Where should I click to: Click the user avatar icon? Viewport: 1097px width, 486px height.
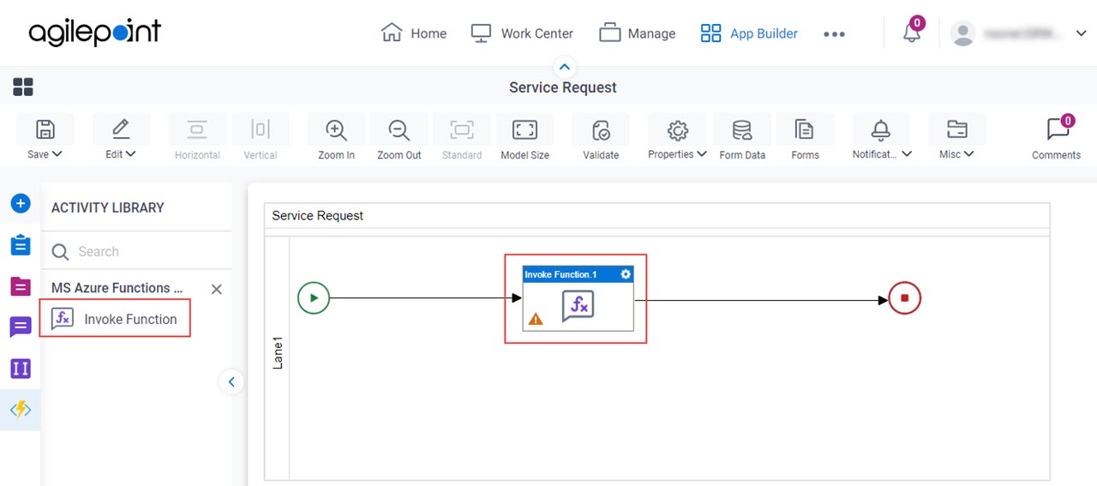coord(963,33)
